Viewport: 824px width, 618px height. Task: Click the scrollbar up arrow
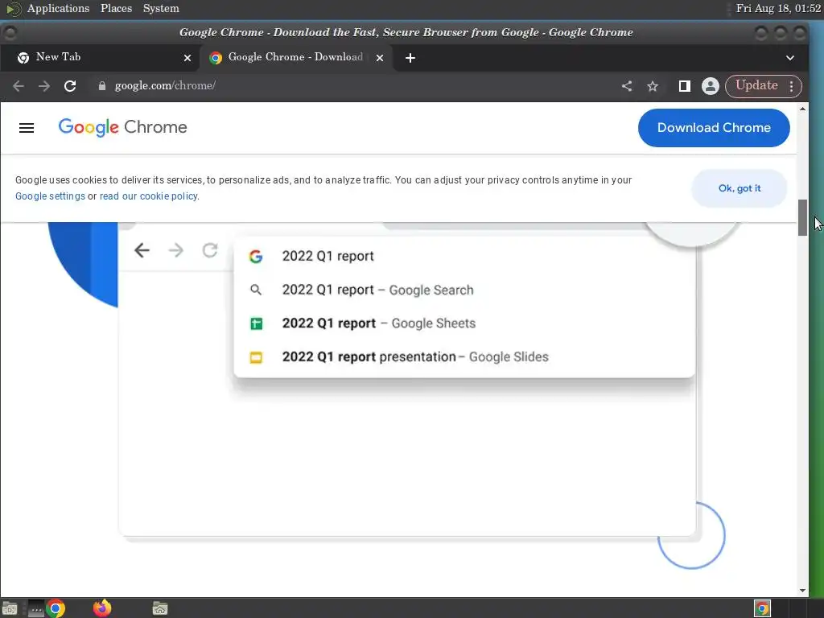(802, 109)
